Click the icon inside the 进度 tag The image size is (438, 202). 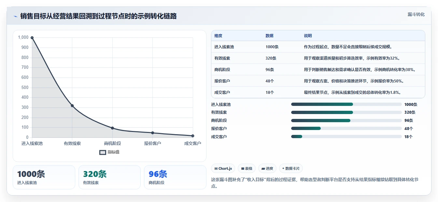click(263, 169)
